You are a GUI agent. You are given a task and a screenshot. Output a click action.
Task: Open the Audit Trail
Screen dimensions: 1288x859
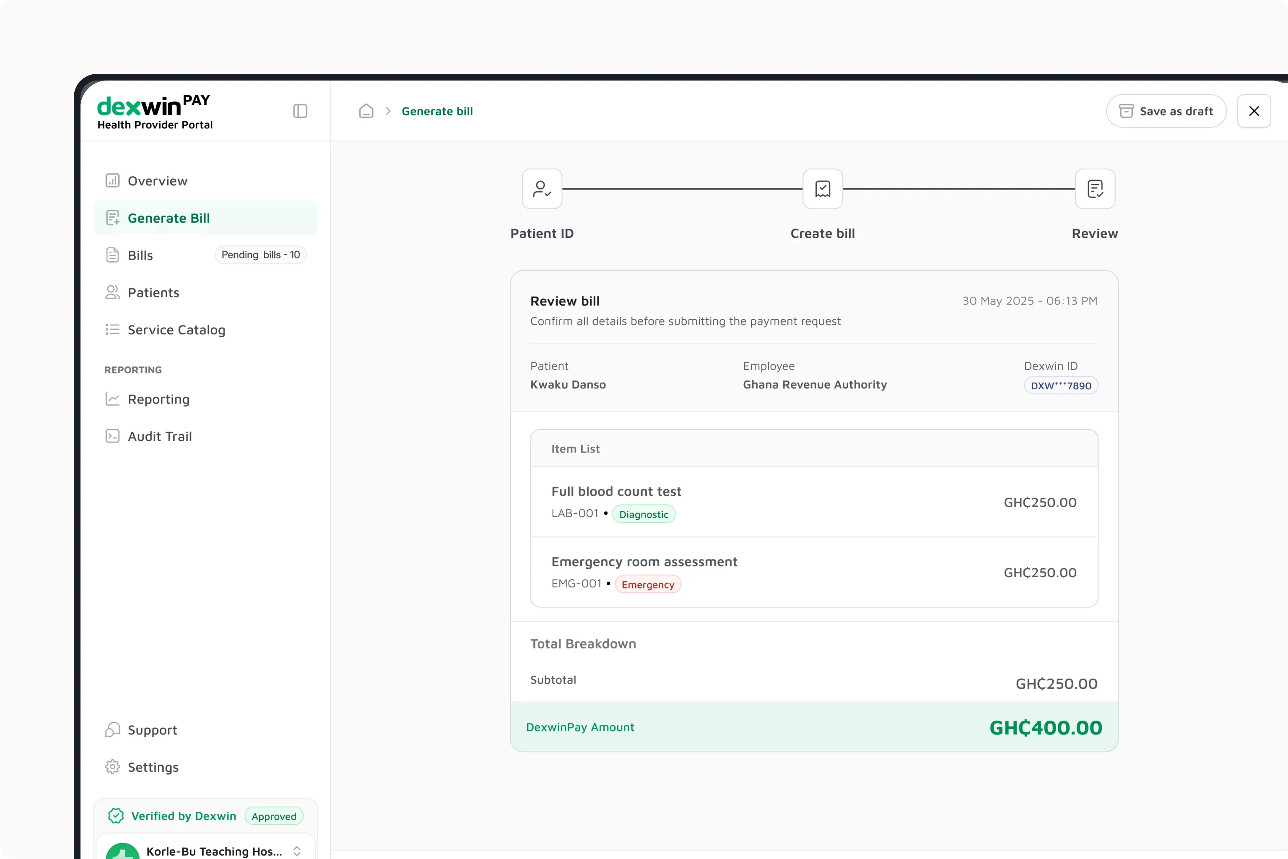205,437
